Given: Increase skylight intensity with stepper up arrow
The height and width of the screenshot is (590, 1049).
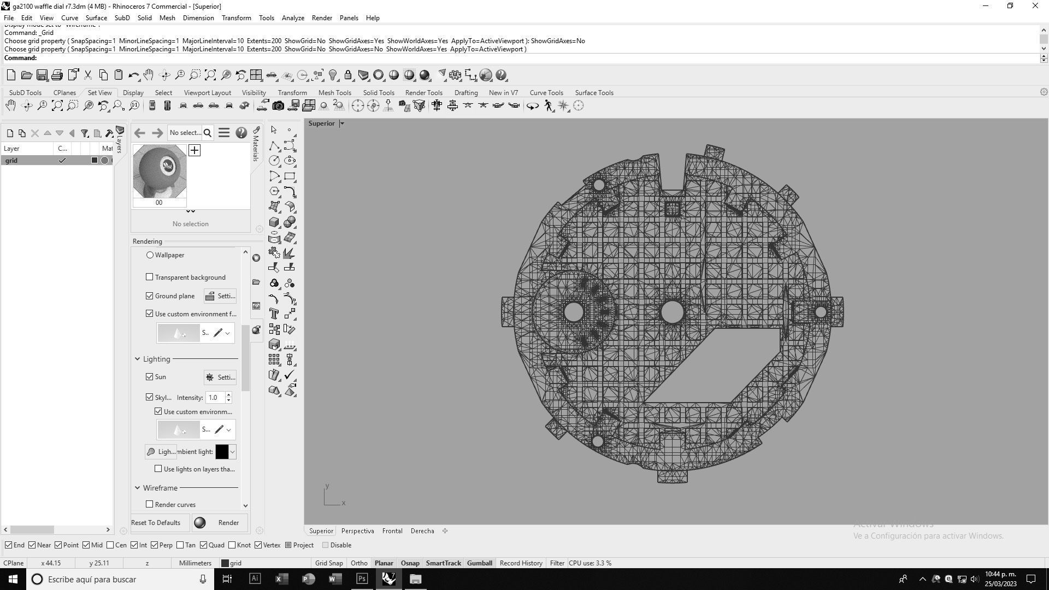Looking at the screenshot, I should pyautogui.click(x=228, y=394).
